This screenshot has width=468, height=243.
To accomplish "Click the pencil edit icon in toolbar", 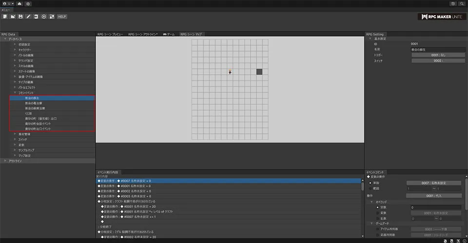I will click(x=28, y=17).
